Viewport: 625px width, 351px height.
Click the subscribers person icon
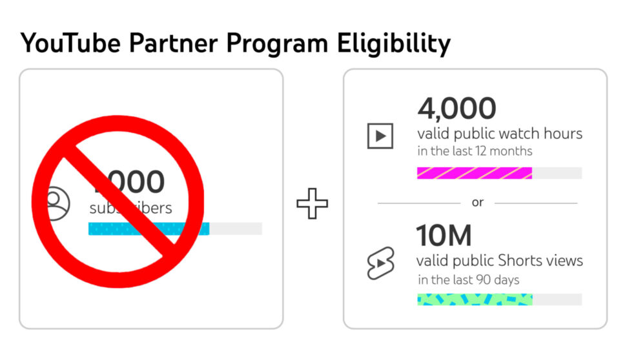click(x=57, y=203)
